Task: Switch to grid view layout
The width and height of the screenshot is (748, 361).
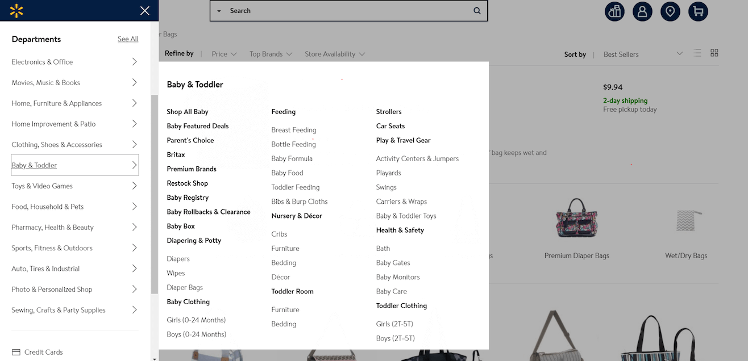Action: 714,53
